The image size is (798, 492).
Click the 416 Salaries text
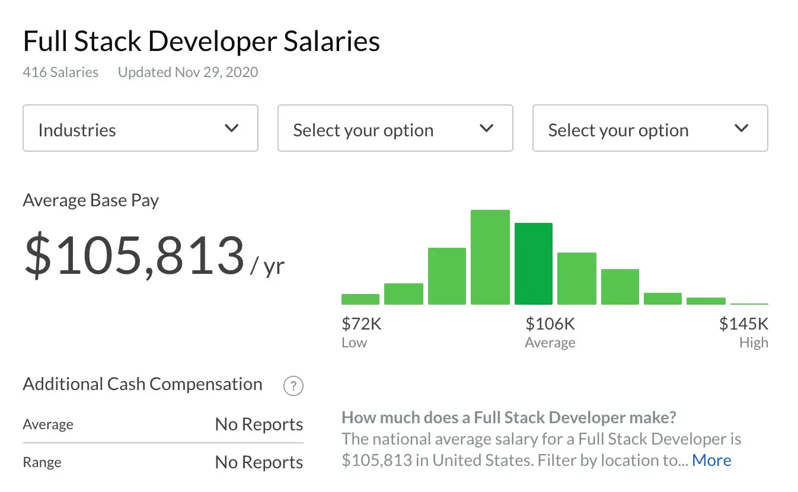(x=60, y=72)
